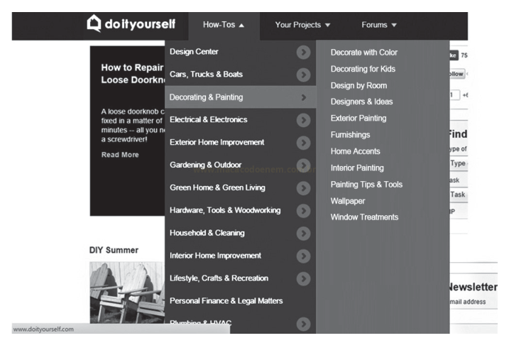Select Design Center menu item
This screenshot has height=338, width=509.
[194, 52]
